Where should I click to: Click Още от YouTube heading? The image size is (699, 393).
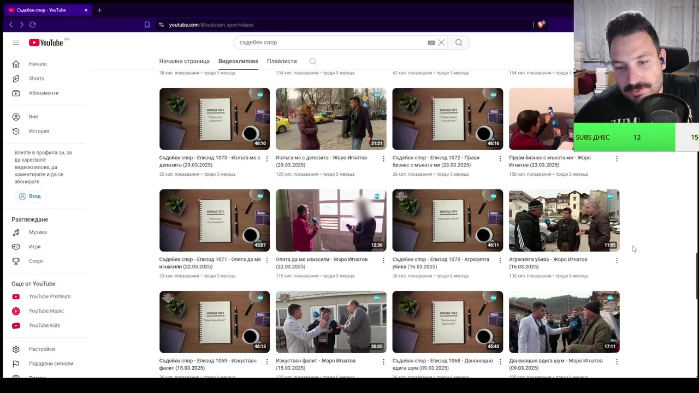(33, 284)
